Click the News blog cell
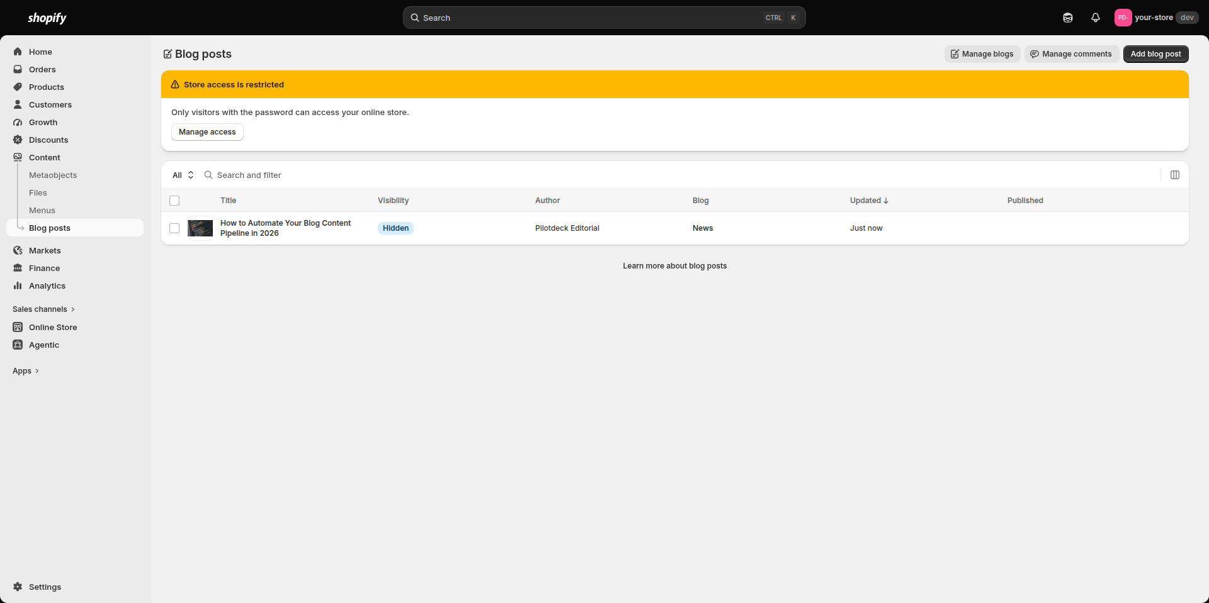 click(x=703, y=228)
